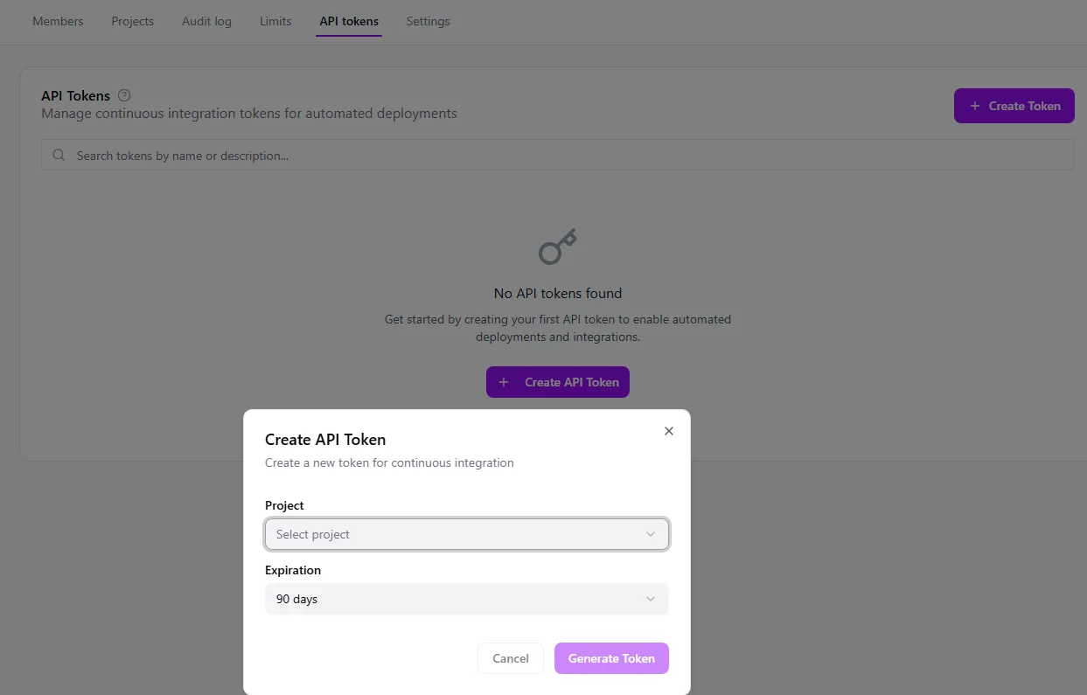
Task: Click the Projects tab in the navigation
Action: (132, 21)
